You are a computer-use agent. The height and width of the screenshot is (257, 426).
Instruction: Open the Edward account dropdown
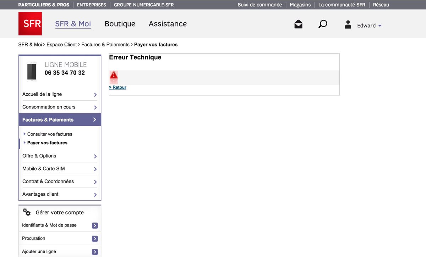369,26
